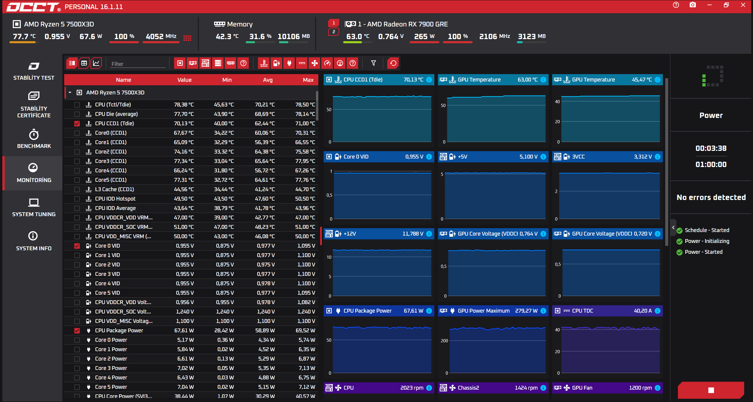Reset sensor min/max values with refresh icon
The image size is (753, 402).
393,63
